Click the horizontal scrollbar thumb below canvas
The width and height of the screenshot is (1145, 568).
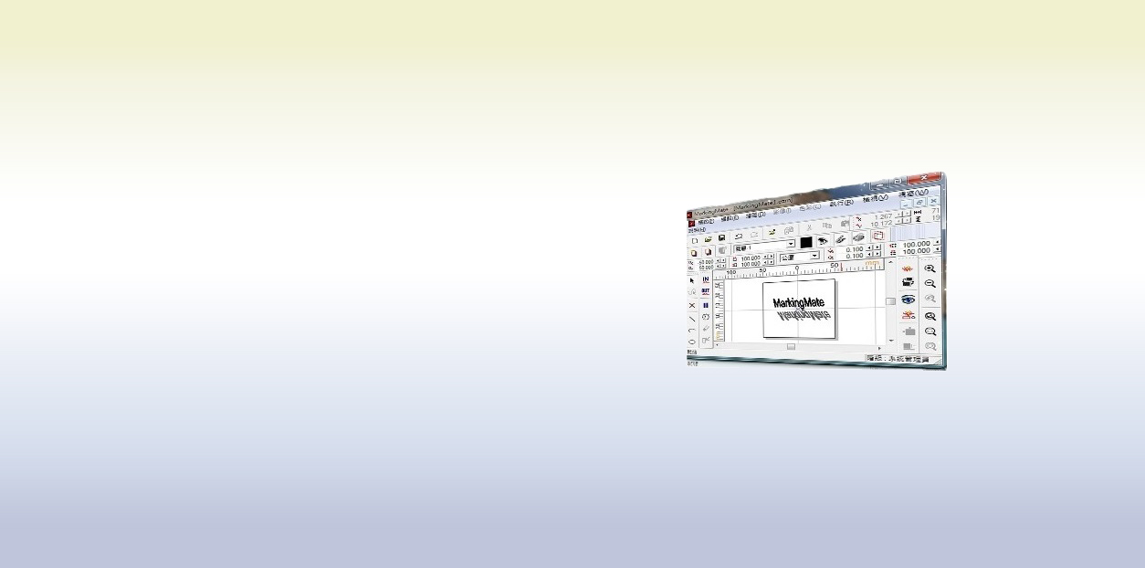791,347
